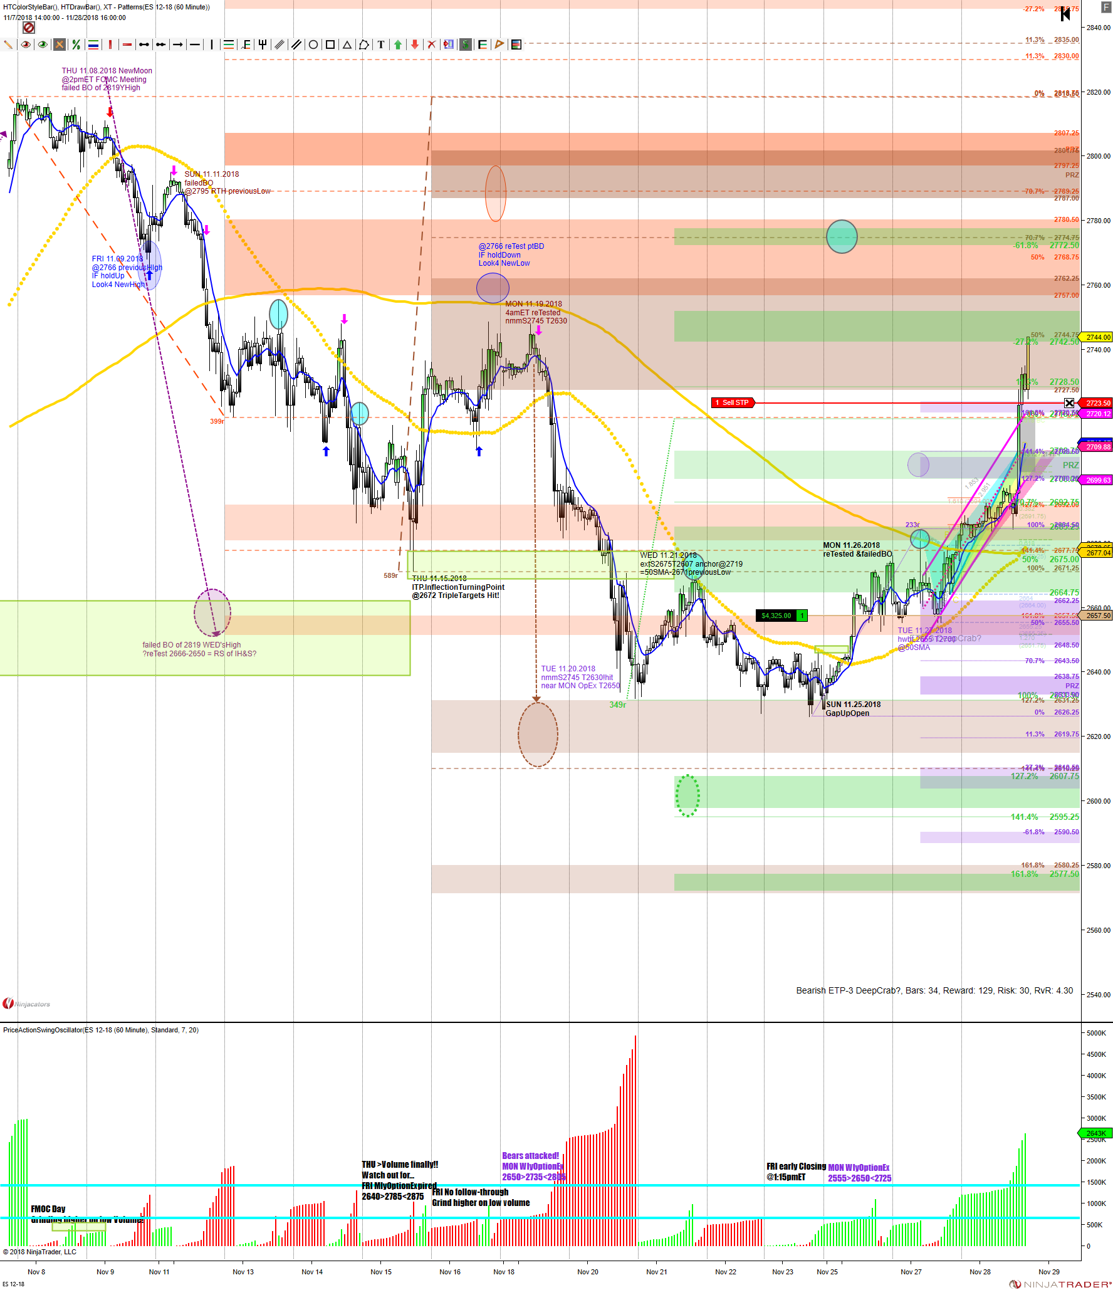The image size is (1113, 1290).
Task: Click the 'FRI early Closing' note
Action: click(796, 1172)
